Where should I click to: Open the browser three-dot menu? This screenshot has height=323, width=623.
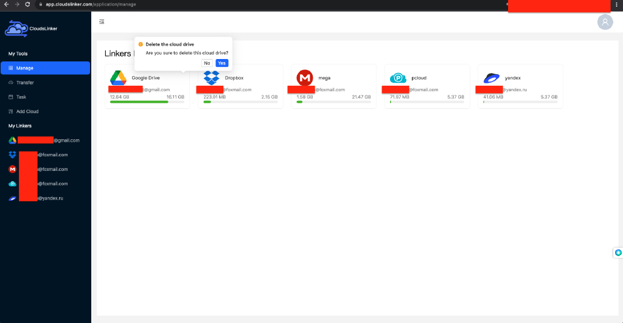point(617,4)
